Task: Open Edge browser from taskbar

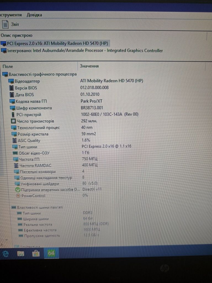Action: (x=6, y=254)
